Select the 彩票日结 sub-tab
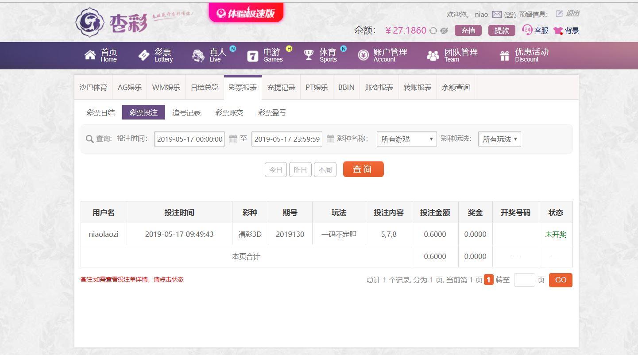Screen dimensions: 638x355 [101, 112]
